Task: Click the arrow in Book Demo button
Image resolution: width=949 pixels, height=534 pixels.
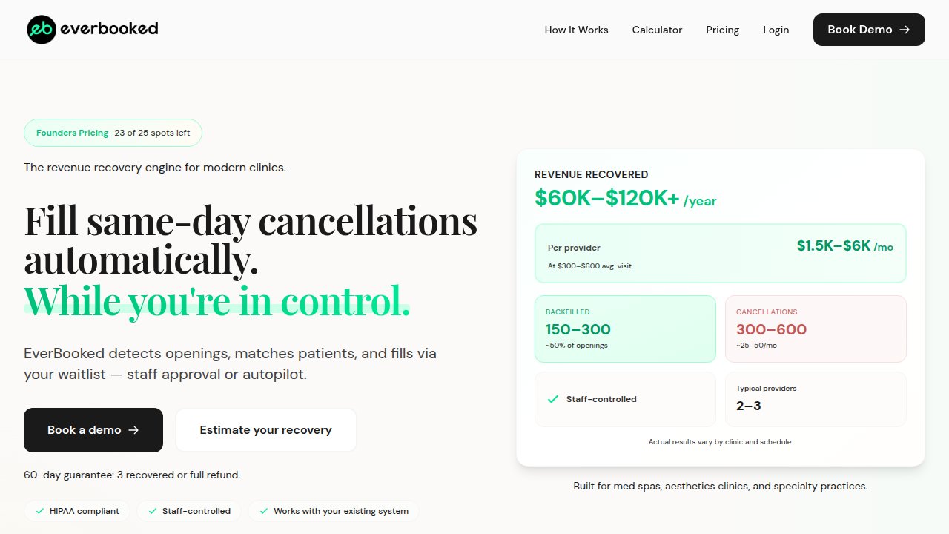Action: pos(905,30)
